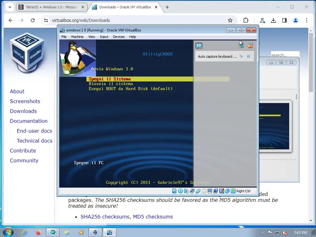
Task: Click the optical disc status bar icon
Action: [x=180, y=191]
